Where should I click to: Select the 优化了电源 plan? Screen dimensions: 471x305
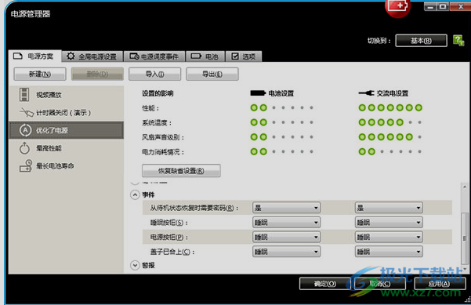[67, 130]
